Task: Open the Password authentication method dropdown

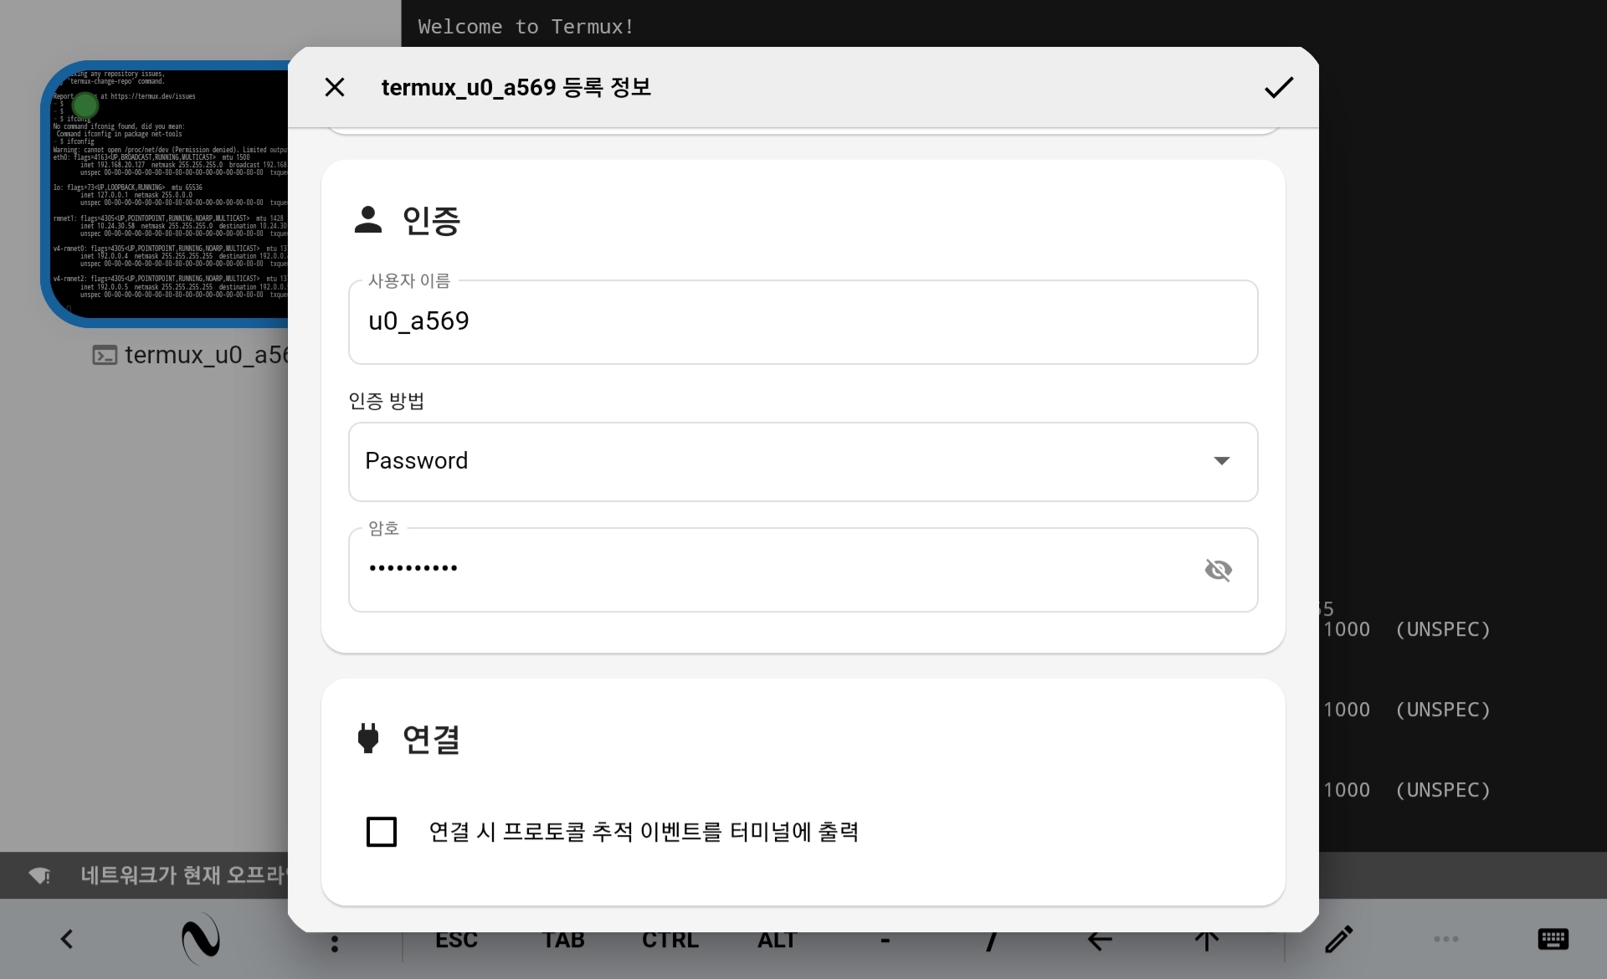Action: click(x=802, y=461)
